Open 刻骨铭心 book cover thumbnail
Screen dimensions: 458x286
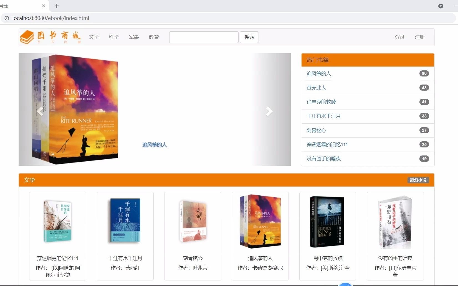click(193, 221)
